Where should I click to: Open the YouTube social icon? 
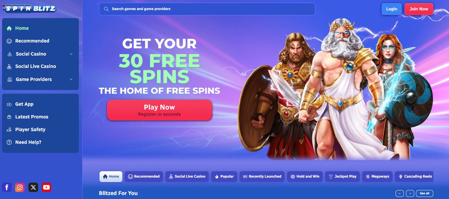click(46, 187)
